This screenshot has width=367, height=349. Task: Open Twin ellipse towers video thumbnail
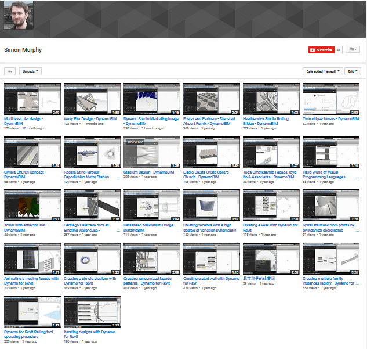(x=330, y=99)
